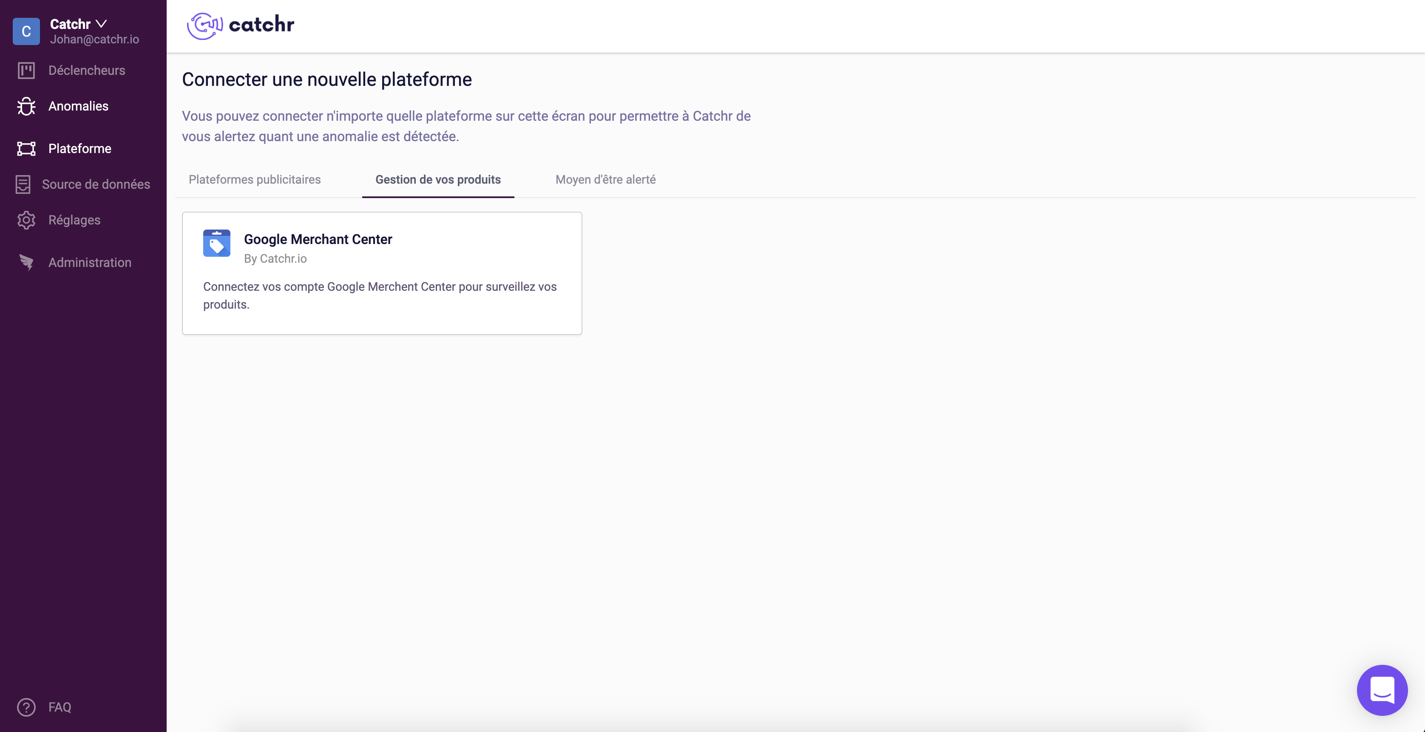
Task: Open Réglages with the gear icon
Action: (x=26, y=220)
